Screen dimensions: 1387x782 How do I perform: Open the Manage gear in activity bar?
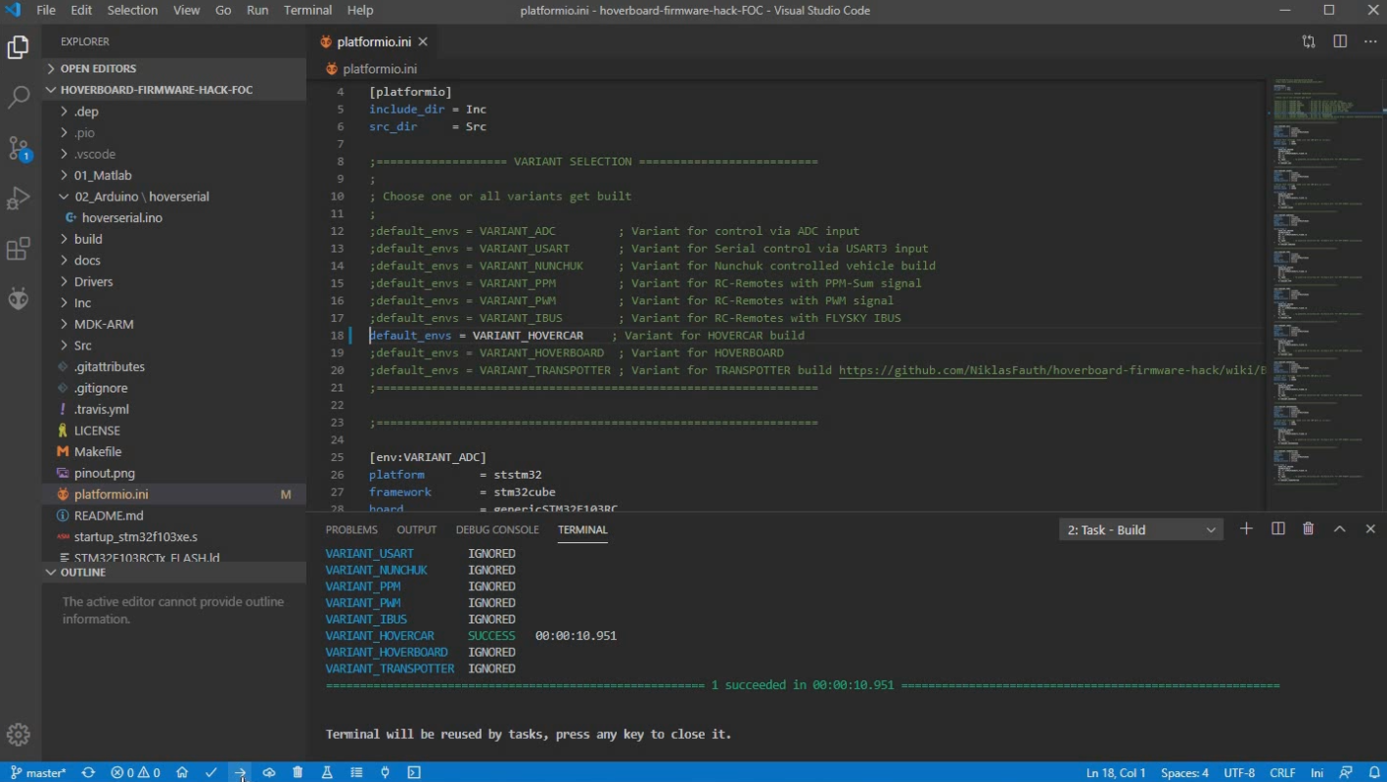tap(19, 735)
